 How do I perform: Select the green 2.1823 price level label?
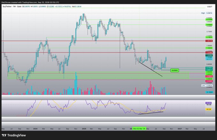pyautogui.click(x=209, y=37)
